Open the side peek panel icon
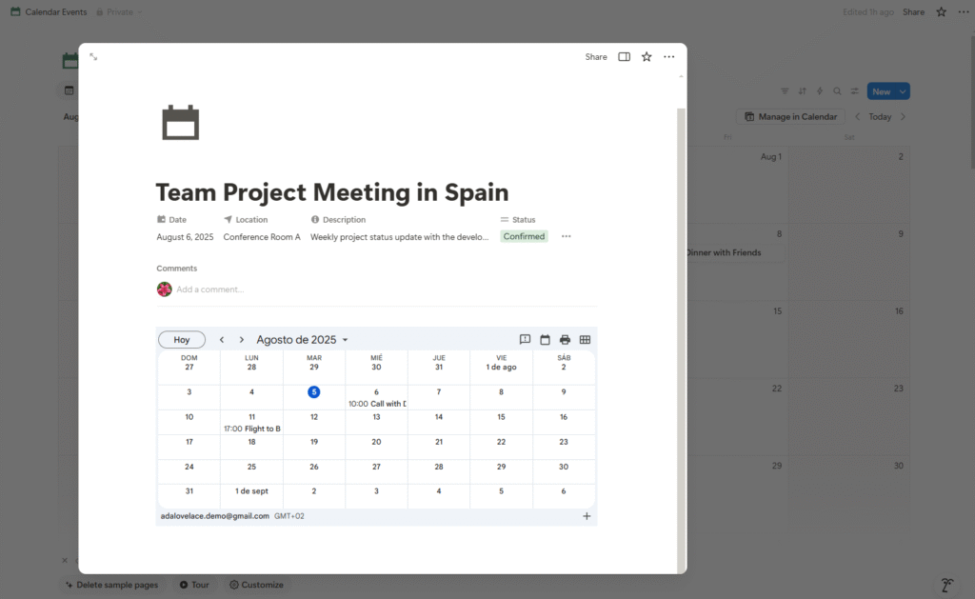The image size is (975, 599). pyautogui.click(x=624, y=56)
